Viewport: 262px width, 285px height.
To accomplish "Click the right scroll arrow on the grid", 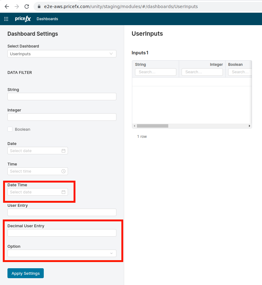I will coord(250,126).
